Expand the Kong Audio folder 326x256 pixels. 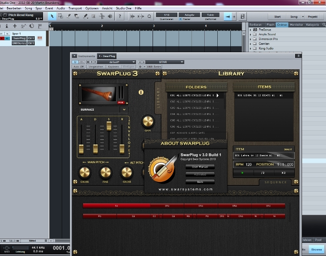(x=250, y=48)
